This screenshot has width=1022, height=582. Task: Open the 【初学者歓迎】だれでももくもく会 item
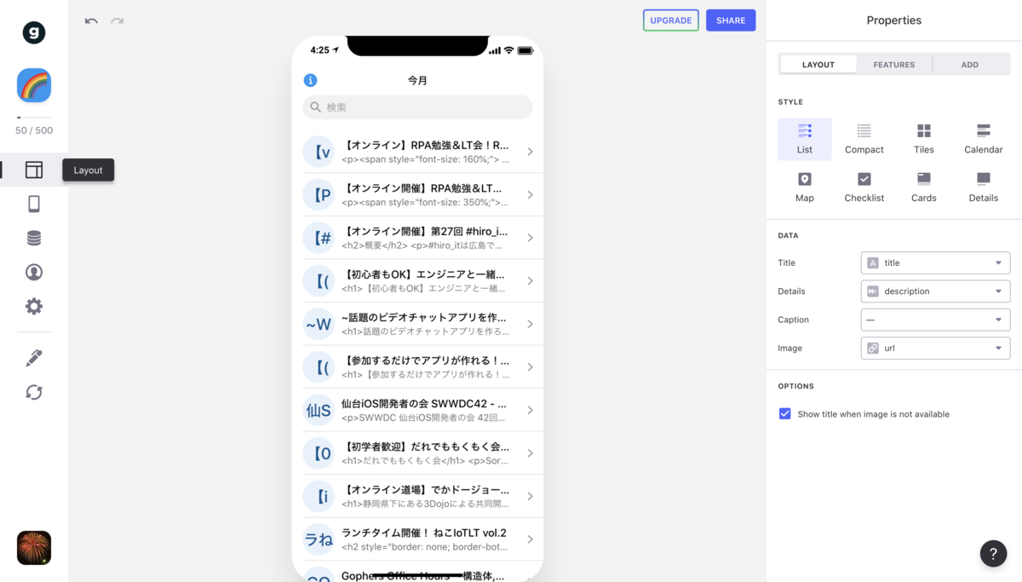417,452
